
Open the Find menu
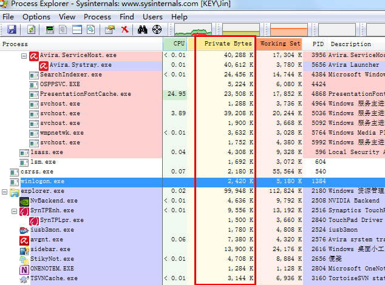click(x=127, y=17)
